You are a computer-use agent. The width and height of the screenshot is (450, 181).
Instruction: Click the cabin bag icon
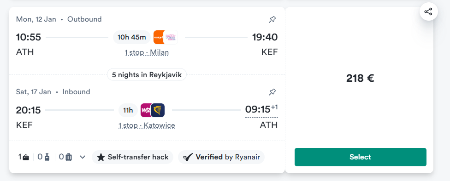[x=47, y=157]
